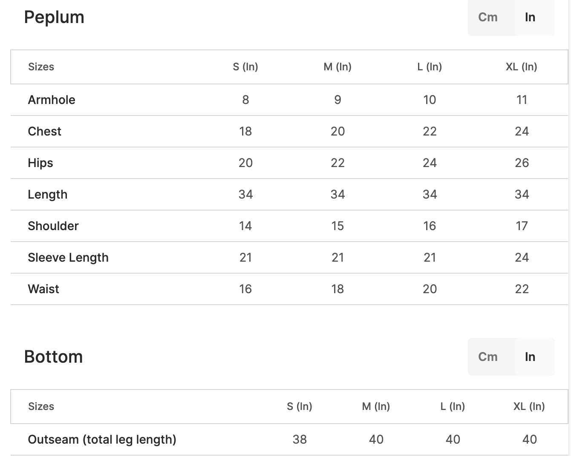Switch Bottom size chart to Cm
The width and height of the screenshot is (571, 456).
pos(488,357)
